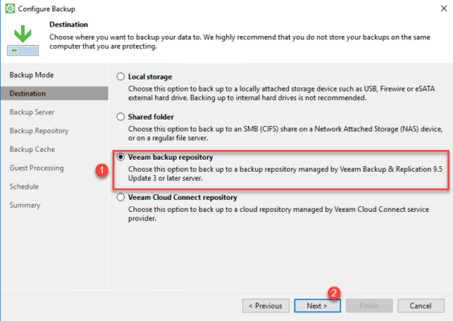Click the Local storage description mentioning USB, Firewire or eSATA
Viewport: 453px width, 321px height.
point(282,93)
